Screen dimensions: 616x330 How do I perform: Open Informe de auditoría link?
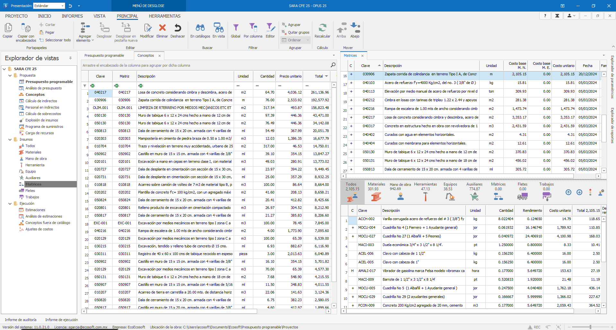[21, 320]
